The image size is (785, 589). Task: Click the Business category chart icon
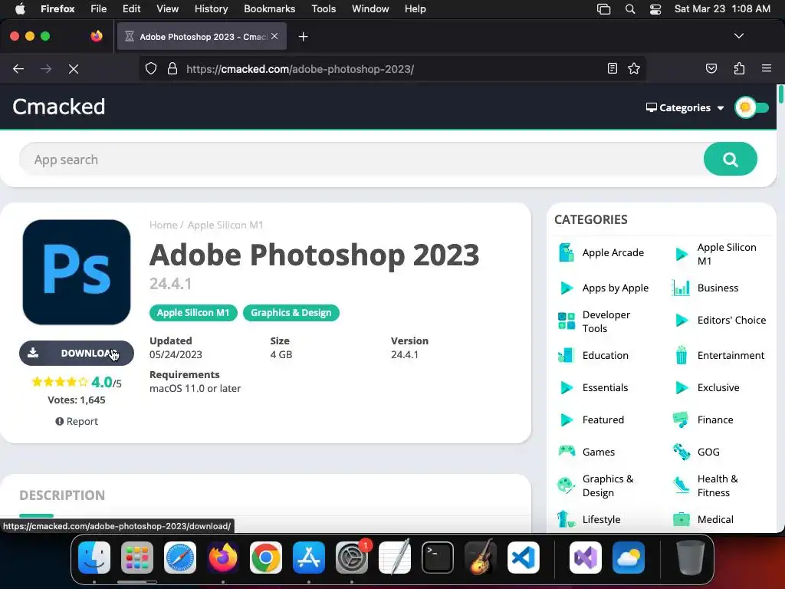pyautogui.click(x=681, y=288)
